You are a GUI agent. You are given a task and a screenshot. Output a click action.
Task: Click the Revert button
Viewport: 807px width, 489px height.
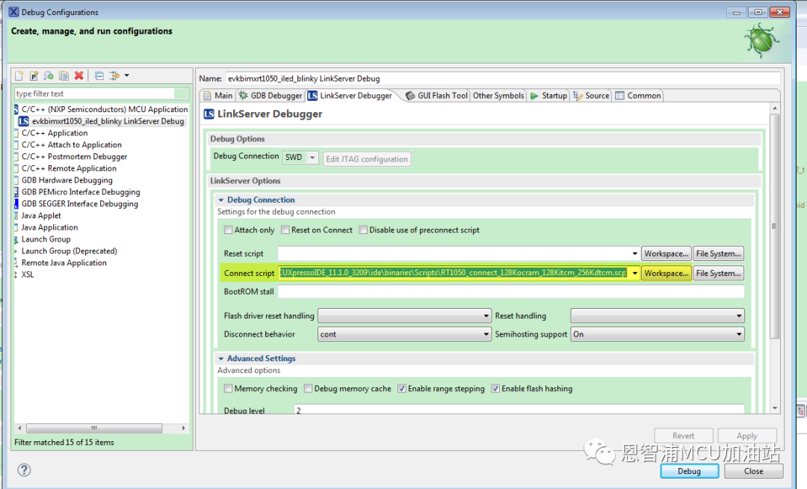684,435
